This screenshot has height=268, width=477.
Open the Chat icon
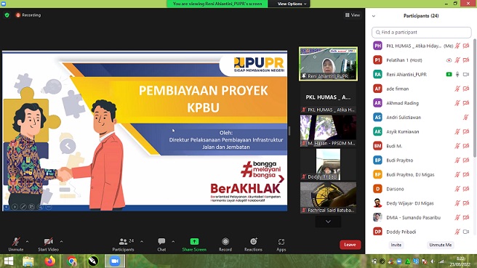tap(161, 242)
